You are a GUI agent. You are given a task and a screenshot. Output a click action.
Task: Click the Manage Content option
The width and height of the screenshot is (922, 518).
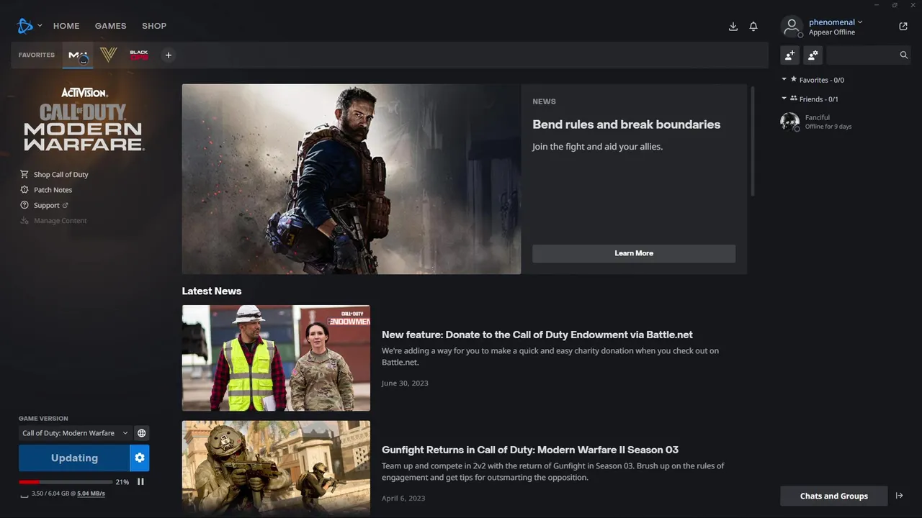point(54,221)
